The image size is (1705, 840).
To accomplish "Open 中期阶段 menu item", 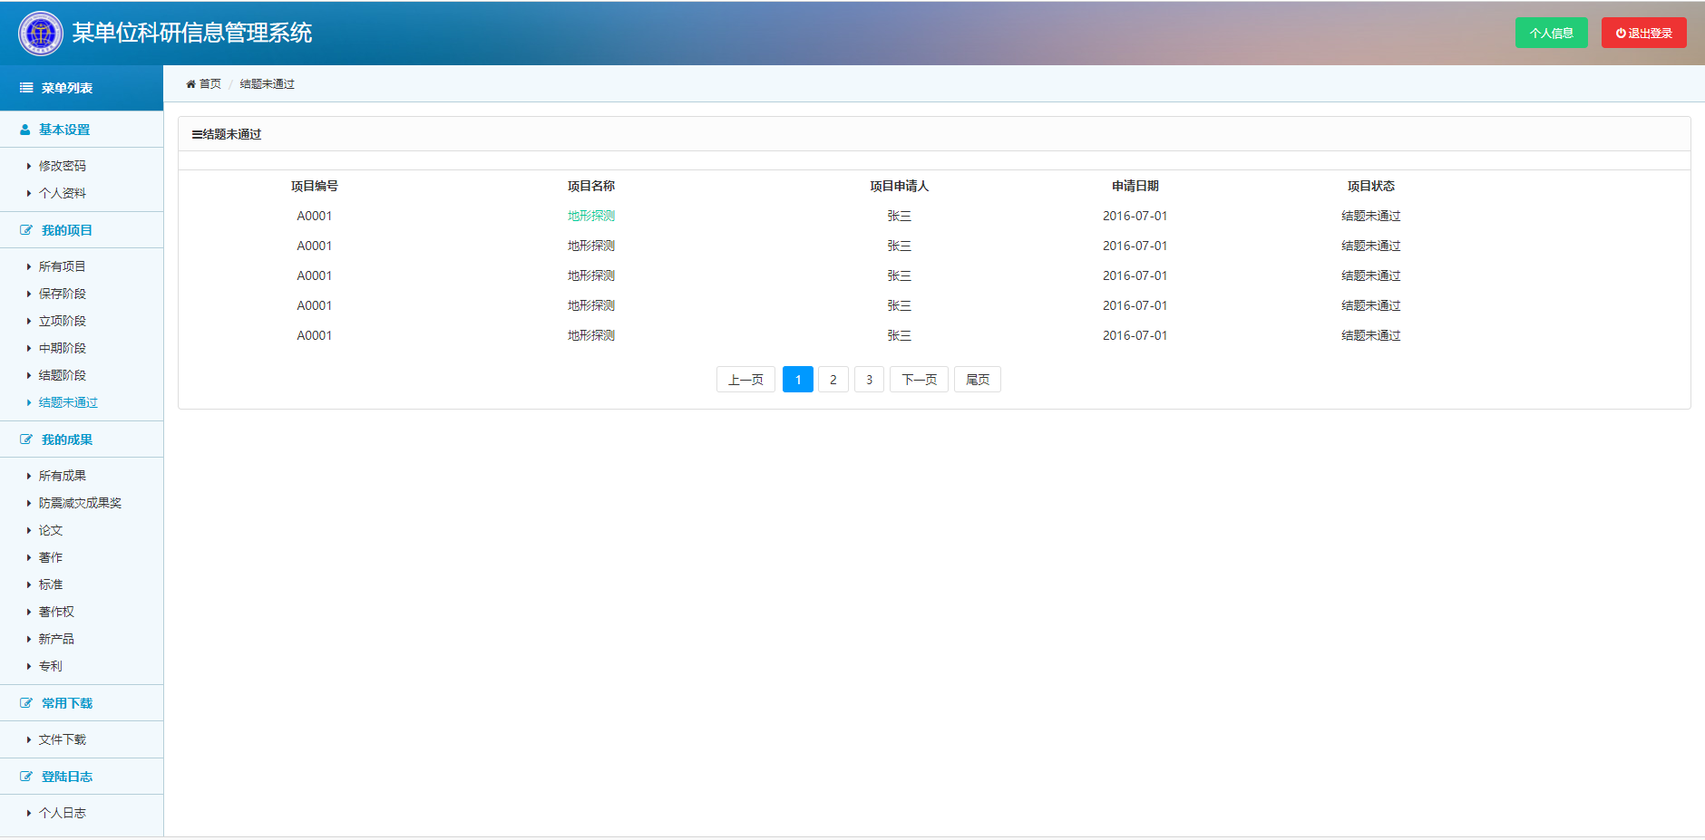I will coord(63,348).
